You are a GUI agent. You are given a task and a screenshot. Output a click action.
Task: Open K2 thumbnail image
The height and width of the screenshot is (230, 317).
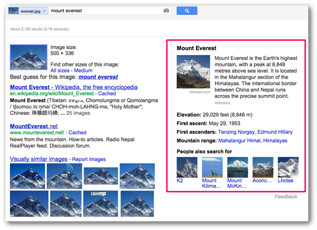tap(187, 167)
